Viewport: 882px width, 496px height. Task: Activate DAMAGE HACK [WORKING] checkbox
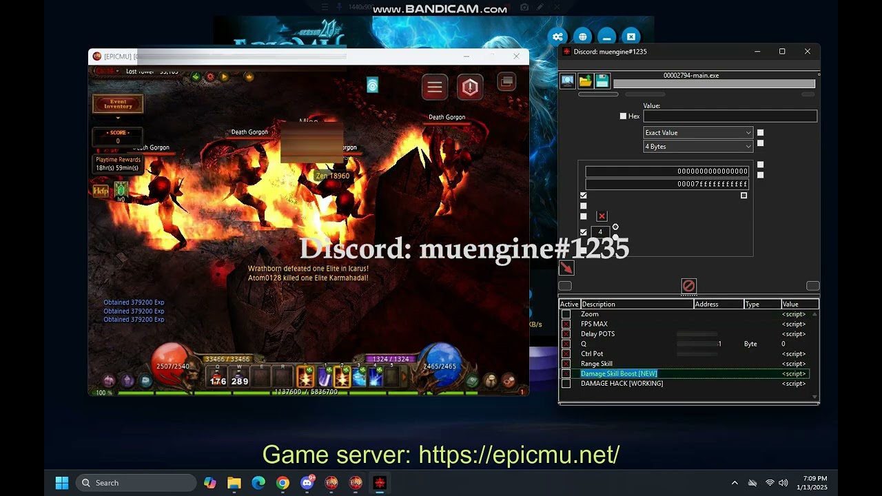click(x=566, y=383)
